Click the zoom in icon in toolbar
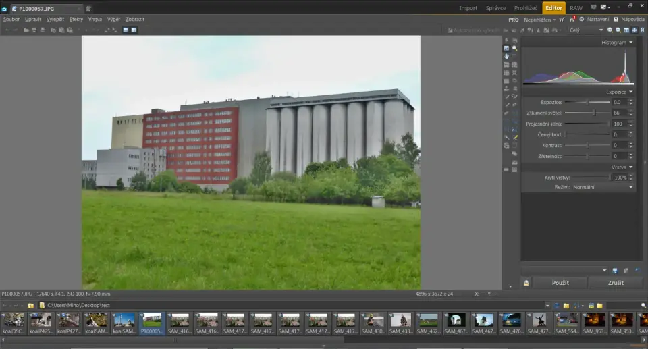648x349 pixels. click(x=610, y=30)
